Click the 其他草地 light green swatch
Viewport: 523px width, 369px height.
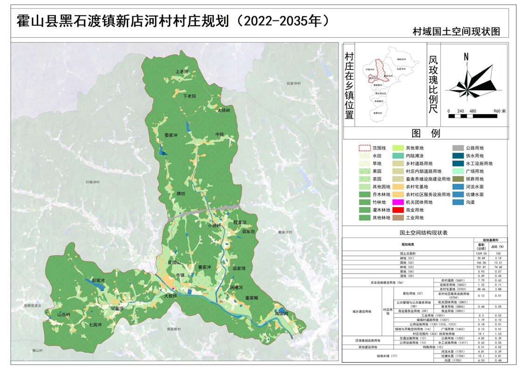point(398,148)
